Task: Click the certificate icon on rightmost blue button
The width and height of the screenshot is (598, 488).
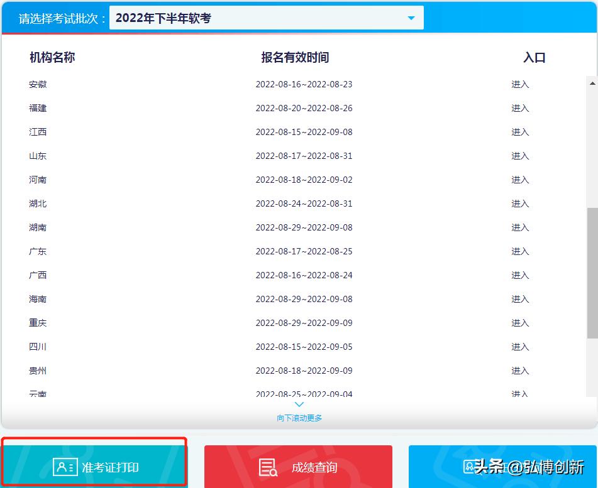Action: pos(471,467)
